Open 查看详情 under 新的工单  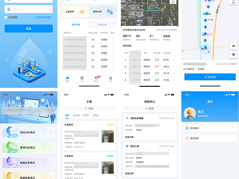coord(150,173)
